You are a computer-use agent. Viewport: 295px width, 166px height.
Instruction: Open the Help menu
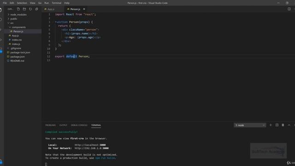point(67,3)
